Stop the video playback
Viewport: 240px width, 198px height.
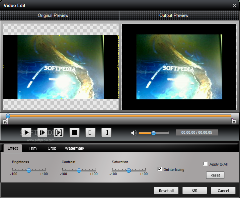tap(74, 132)
